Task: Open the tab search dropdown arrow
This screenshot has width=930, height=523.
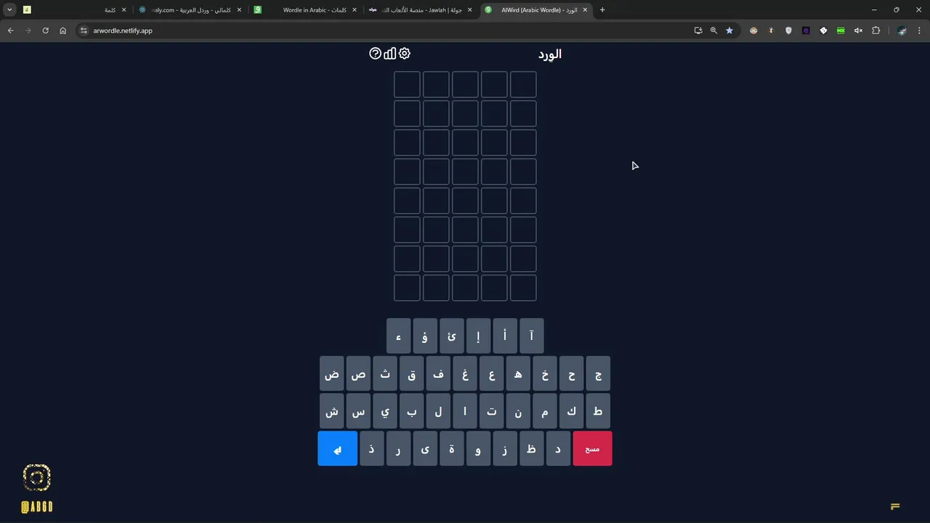Action: 9,10
